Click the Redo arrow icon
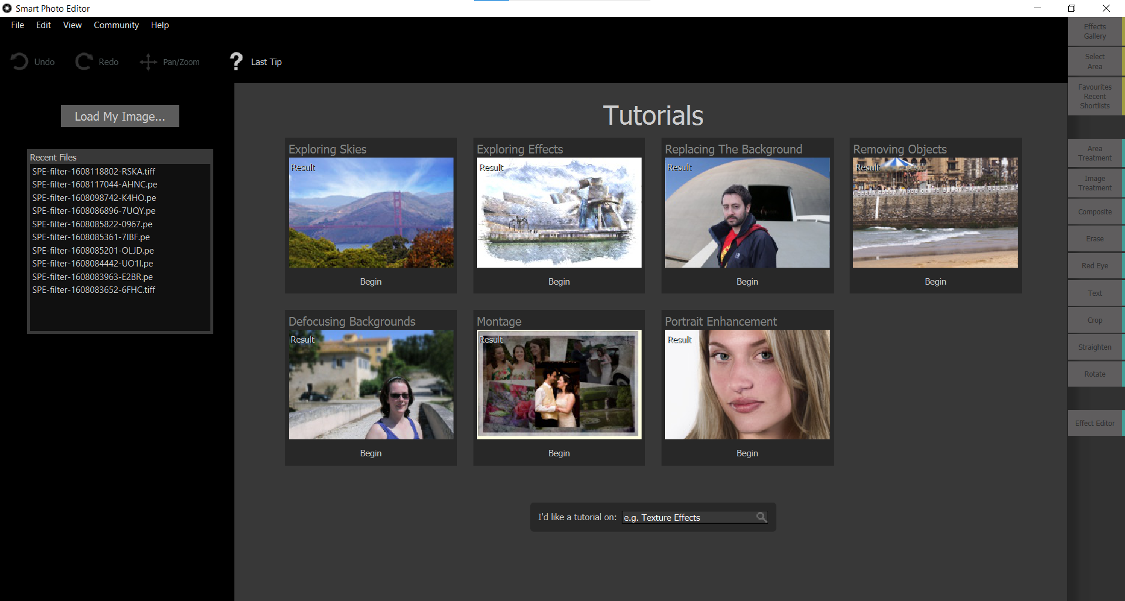Screen dimensions: 1125x601 point(84,62)
